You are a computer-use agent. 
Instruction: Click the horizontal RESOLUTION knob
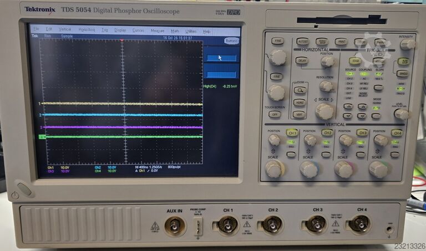pos(326,86)
